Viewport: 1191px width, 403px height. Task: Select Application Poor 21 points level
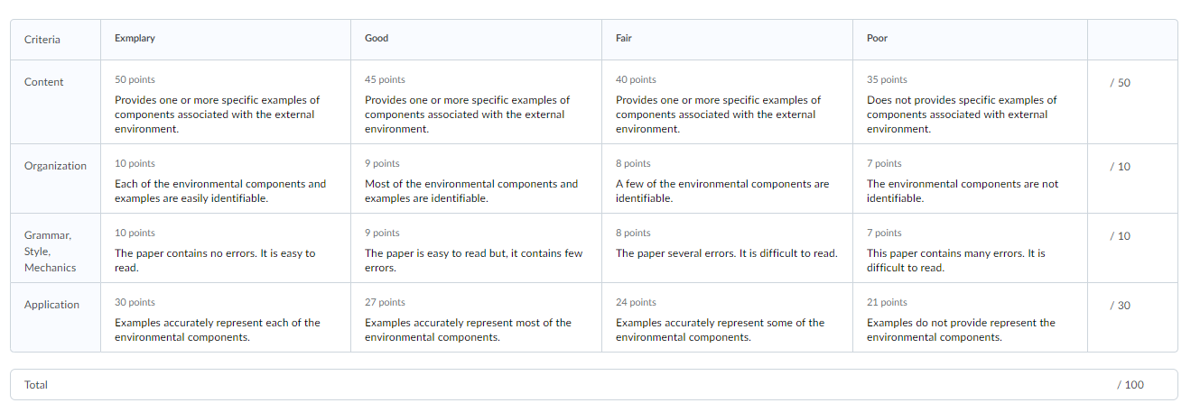[970, 317]
